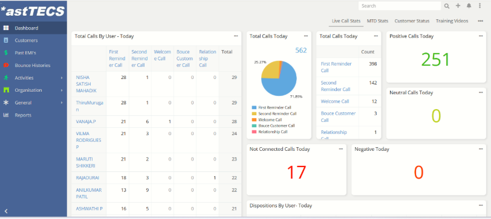Switch to the Live Call Stats tab
The width and height of the screenshot is (491, 219).
(x=346, y=21)
